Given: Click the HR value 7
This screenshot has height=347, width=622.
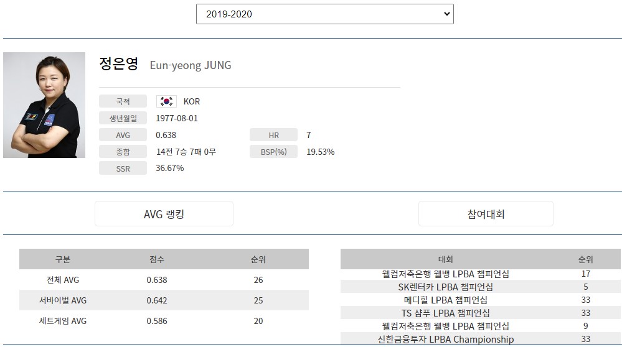Looking at the screenshot, I should (x=309, y=135).
